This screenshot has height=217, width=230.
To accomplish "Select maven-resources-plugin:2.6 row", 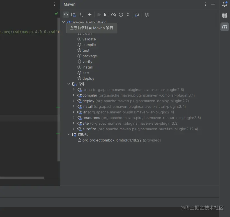I will [139, 118].
